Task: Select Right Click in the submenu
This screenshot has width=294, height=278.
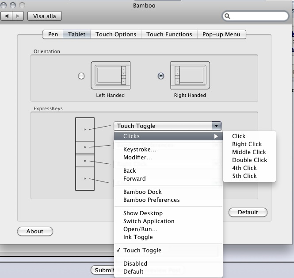Action: [249, 144]
